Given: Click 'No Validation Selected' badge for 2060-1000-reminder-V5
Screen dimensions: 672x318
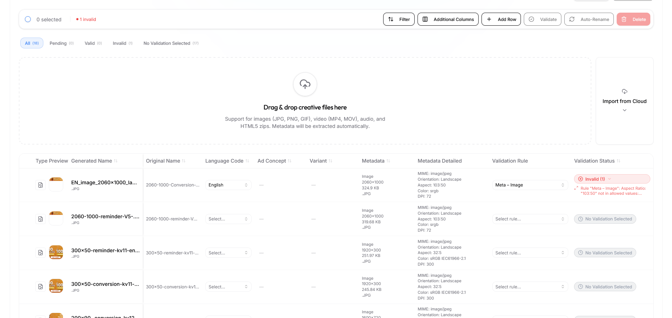Looking at the screenshot, I should 605,219.
